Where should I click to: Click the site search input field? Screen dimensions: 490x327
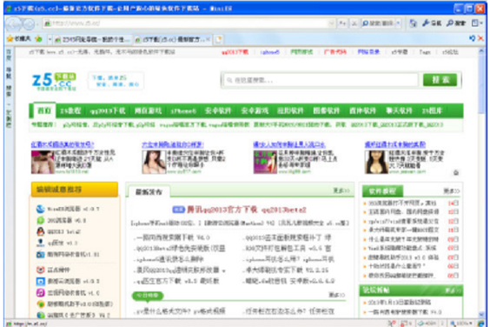[321, 80]
